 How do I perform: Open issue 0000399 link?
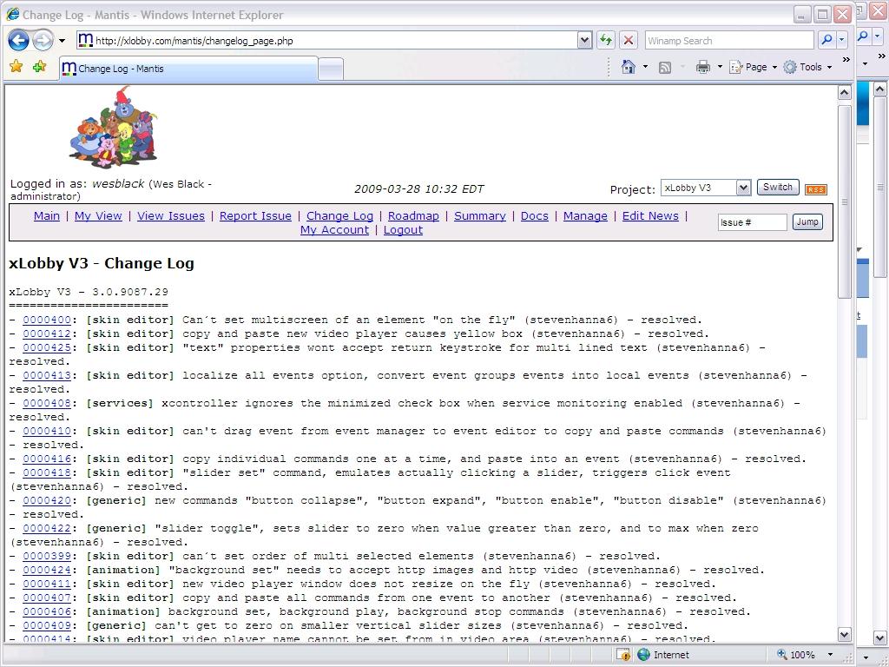(47, 557)
